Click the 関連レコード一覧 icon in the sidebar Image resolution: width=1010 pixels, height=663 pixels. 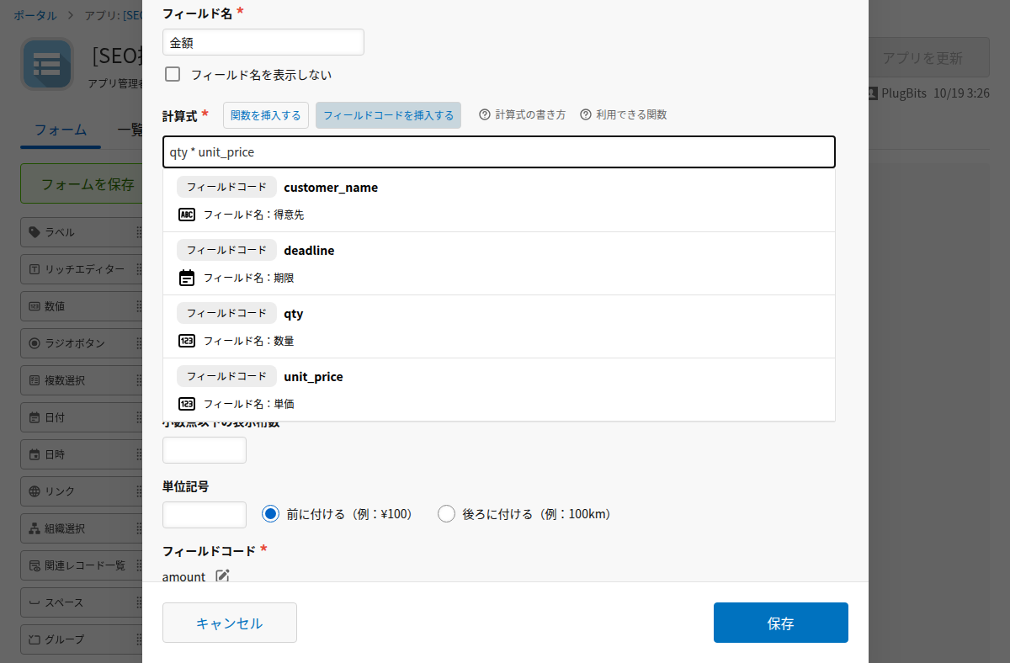coord(35,565)
